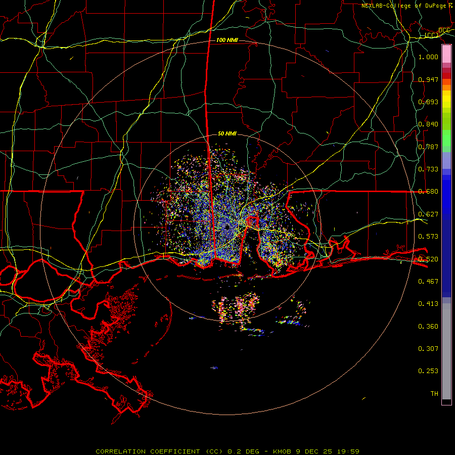Click the 100 NMI range ring label
455x455 pixels.
[227, 40]
